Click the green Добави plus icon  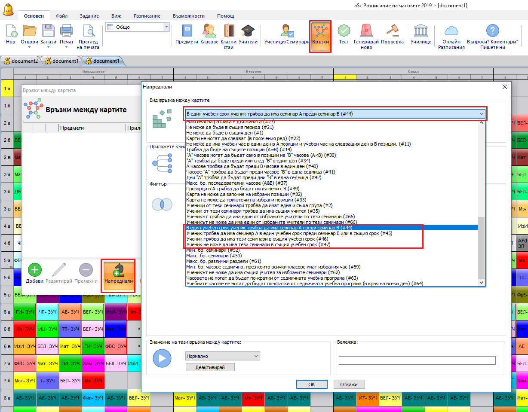coord(35,271)
